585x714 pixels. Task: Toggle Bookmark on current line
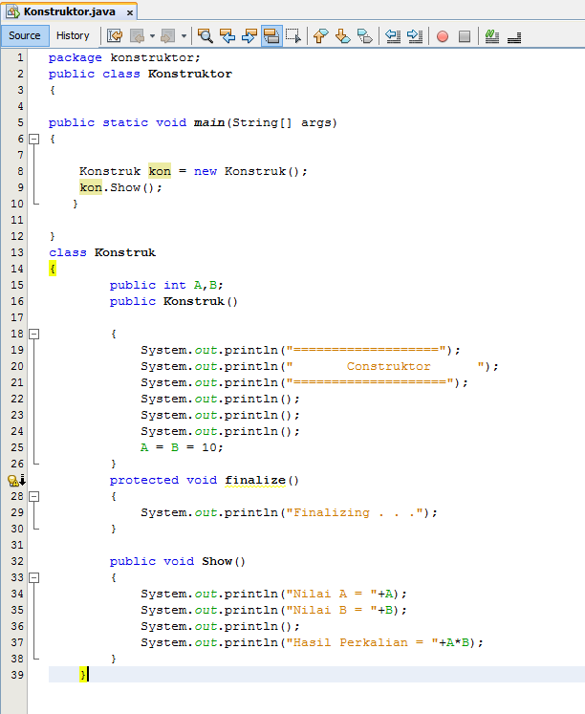pos(364,35)
